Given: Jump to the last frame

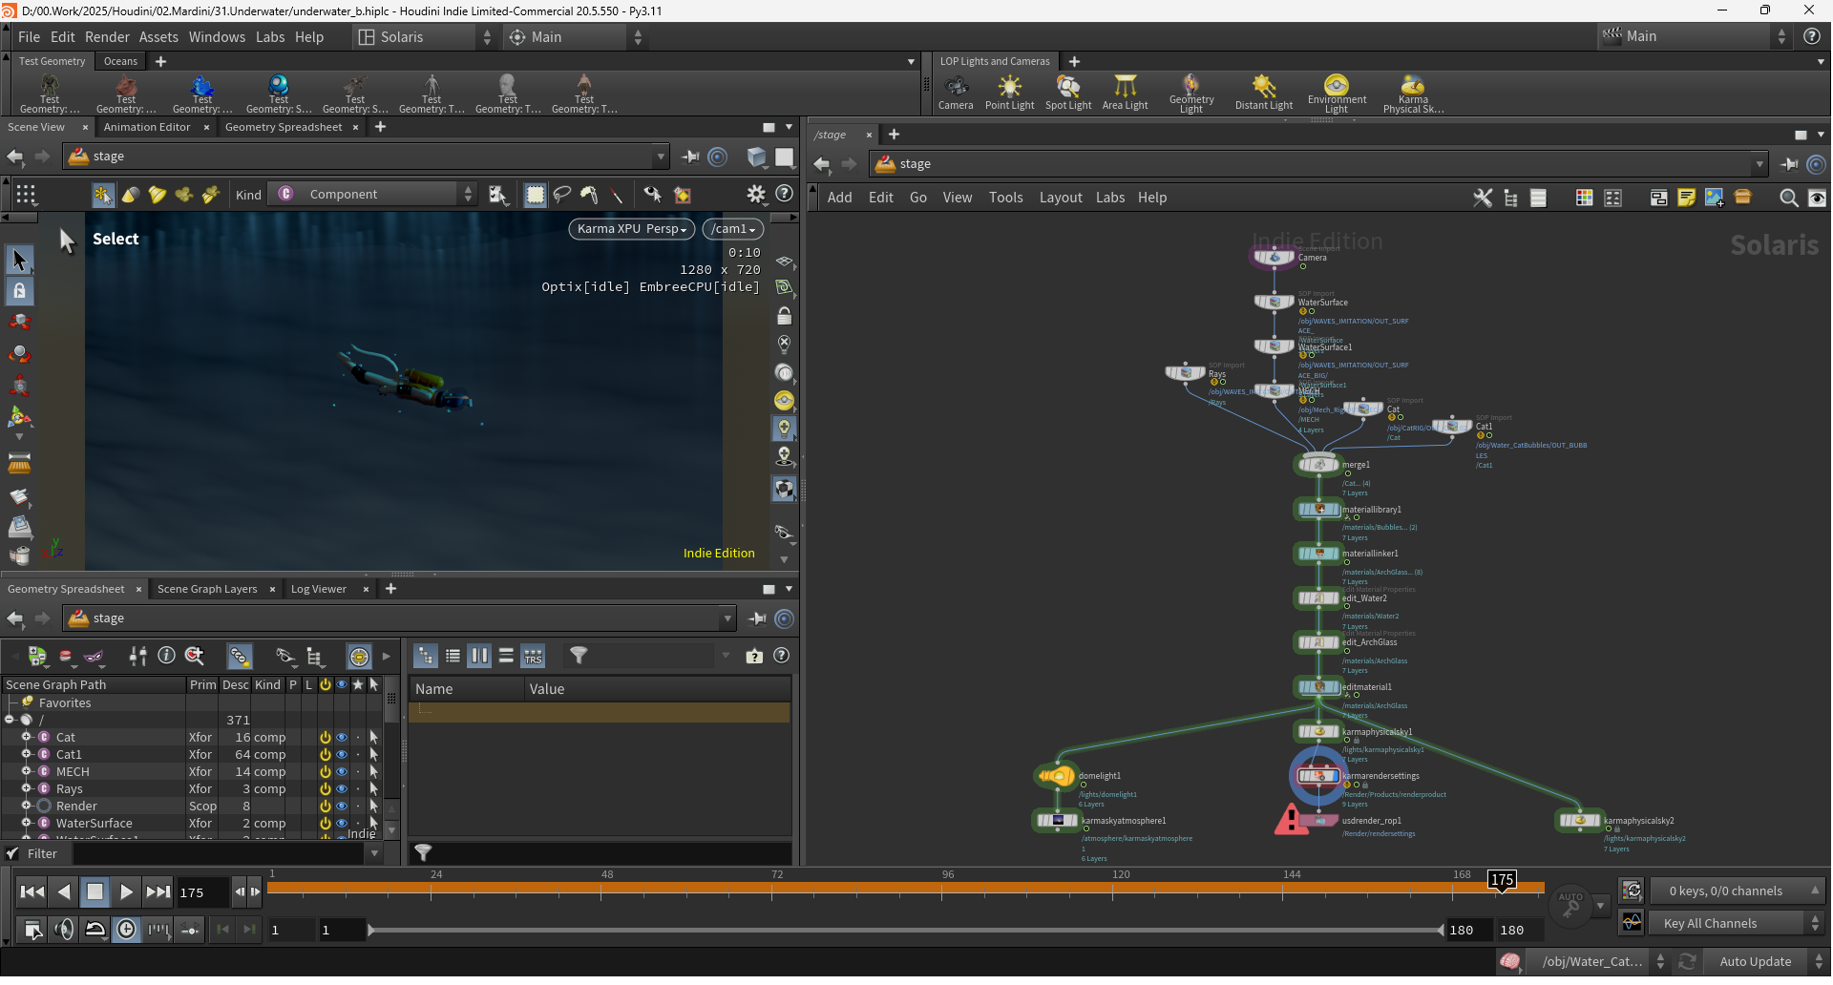Looking at the screenshot, I should (158, 892).
